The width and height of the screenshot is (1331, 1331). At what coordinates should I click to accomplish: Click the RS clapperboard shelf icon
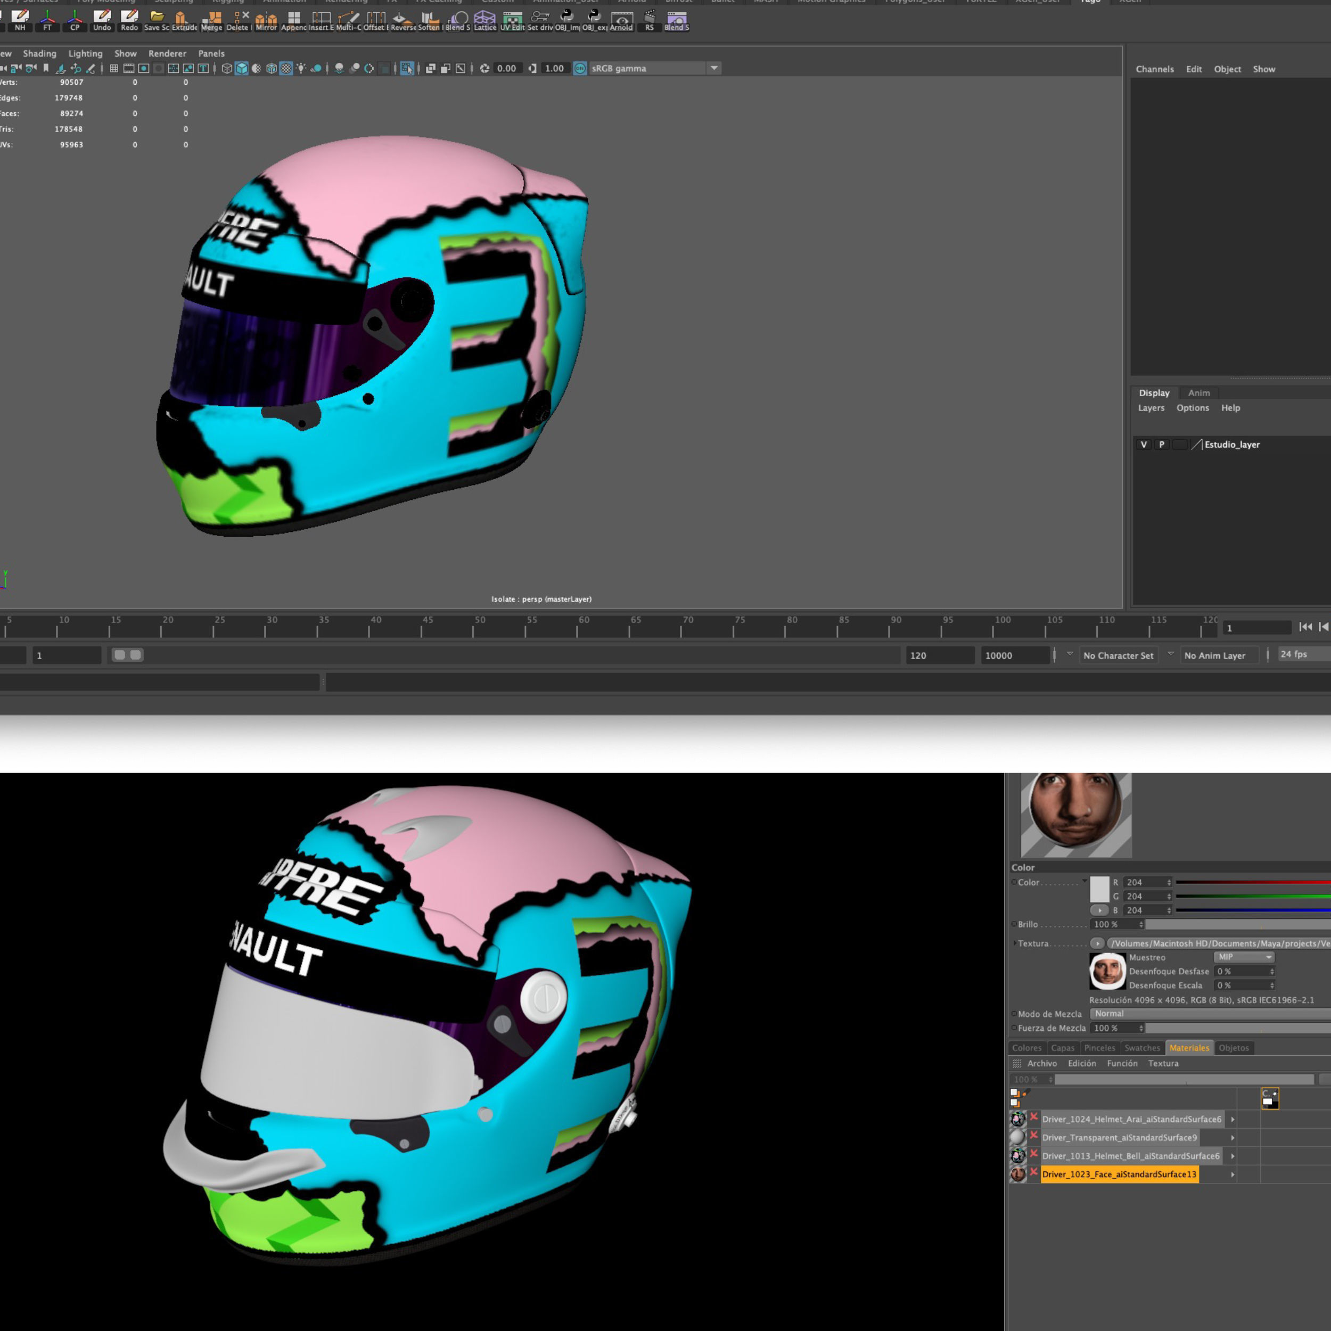(x=650, y=20)
